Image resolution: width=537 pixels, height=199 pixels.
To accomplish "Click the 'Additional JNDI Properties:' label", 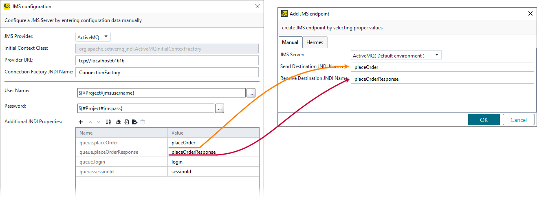I will click(x=33, y=122).
